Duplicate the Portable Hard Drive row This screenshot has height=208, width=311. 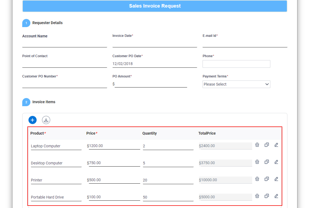click(267, 196)
